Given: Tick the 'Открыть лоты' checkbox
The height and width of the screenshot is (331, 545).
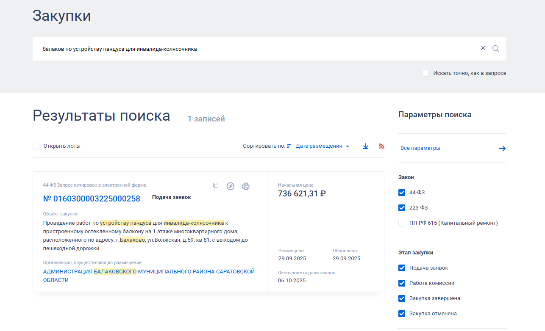Looking at the screenshot, I should [36, 146].
